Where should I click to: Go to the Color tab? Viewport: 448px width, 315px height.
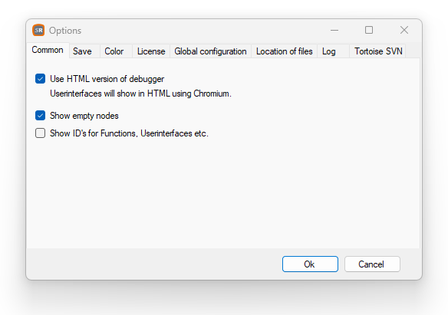click(x=114, y=51)
